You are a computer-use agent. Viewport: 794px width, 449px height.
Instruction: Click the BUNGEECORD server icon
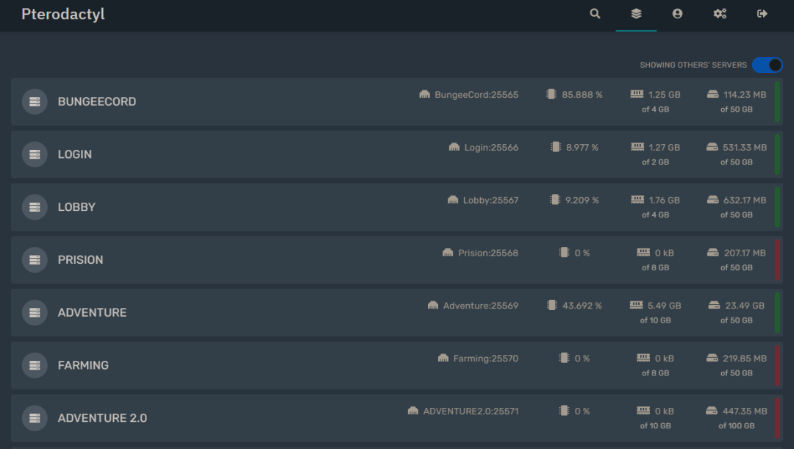[x=35, y=101]
